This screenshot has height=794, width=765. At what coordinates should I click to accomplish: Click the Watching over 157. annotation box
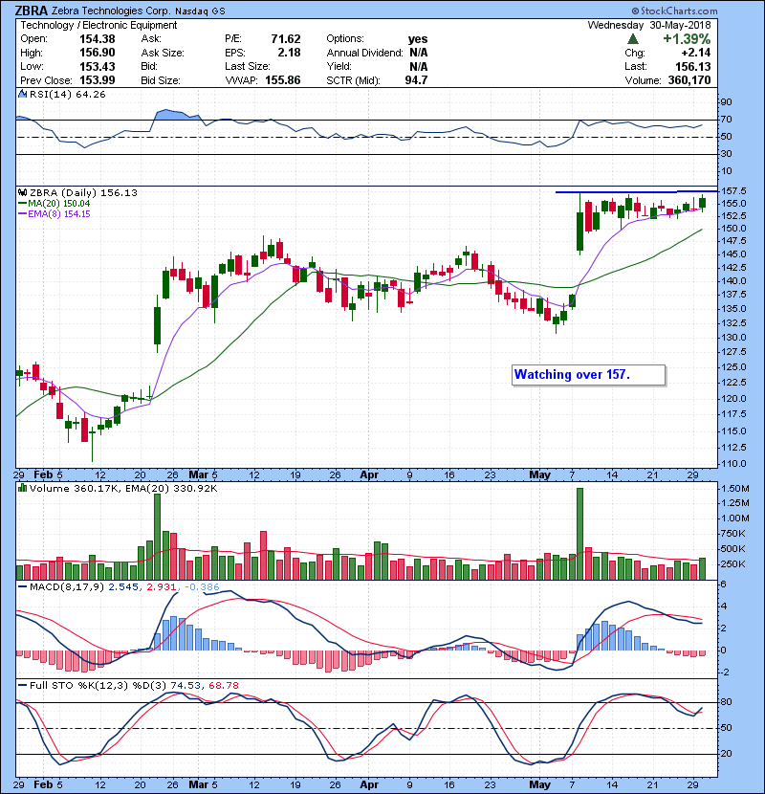[x=588, y=375]
